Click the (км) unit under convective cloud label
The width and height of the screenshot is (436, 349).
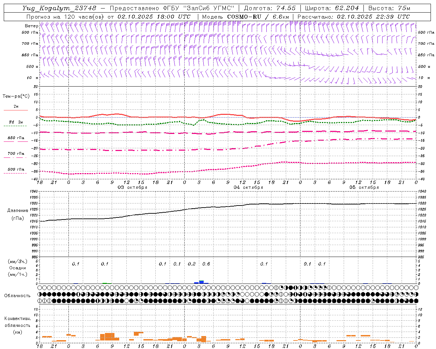[x=18, y=332]
